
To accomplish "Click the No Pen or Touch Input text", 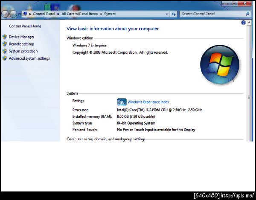I will pyautogui.click(x=156, y=130).
